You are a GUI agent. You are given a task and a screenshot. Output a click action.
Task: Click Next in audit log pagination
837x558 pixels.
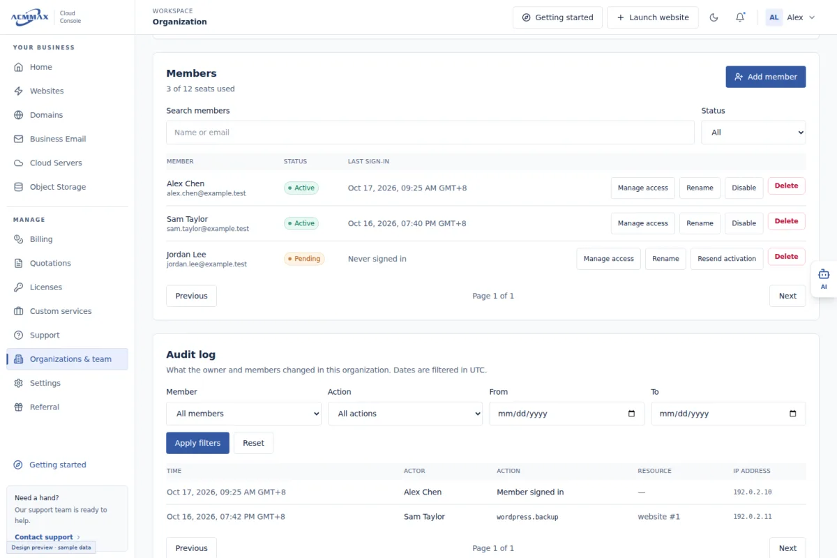(x=787, y=548)
